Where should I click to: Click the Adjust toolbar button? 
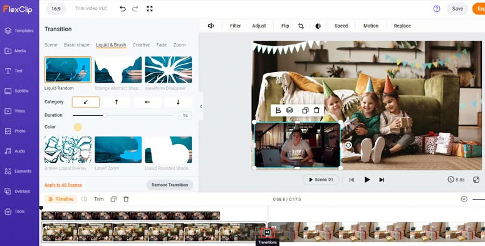tap(259, 26)
